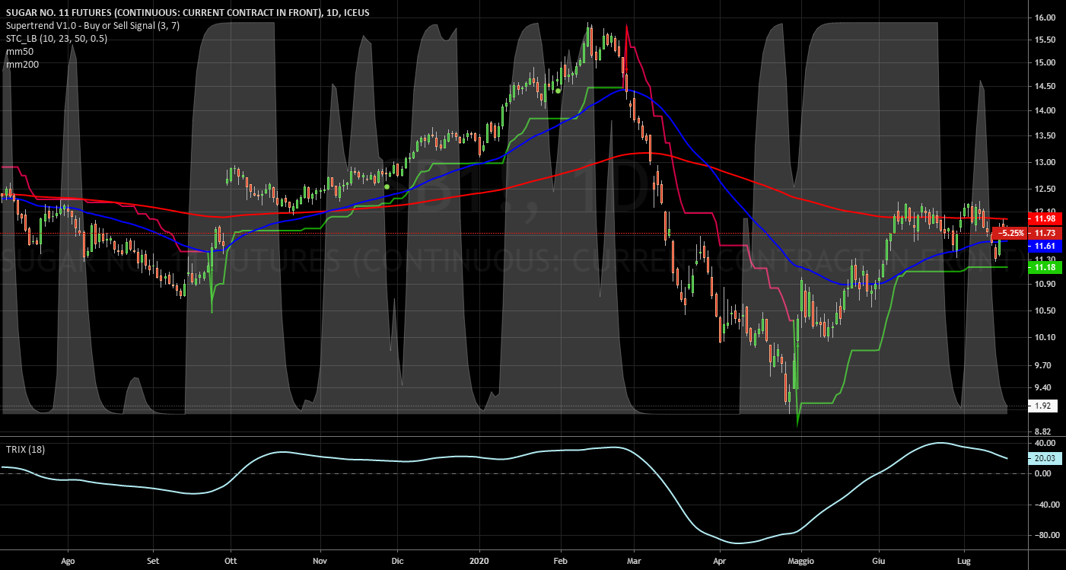This screenshot has width=1066, height=570.
Task: Click the 20.03 TRIX value label
Action: click(1044, 458)
